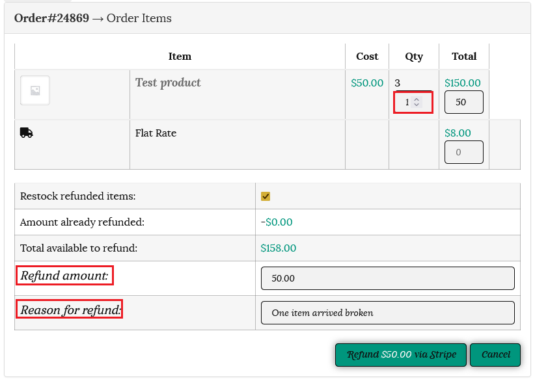The width and height of the screenshot is (535, 381).
Task: Click the $150.00 line total amount
Action: 462,83
